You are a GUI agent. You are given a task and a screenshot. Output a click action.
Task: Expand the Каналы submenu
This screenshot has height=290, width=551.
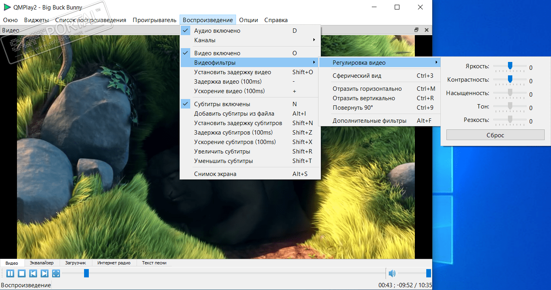click(250, 40)
